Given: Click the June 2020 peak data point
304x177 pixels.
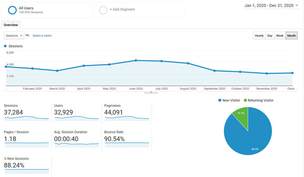Looking at the screenshot, I should click(136, 60).
